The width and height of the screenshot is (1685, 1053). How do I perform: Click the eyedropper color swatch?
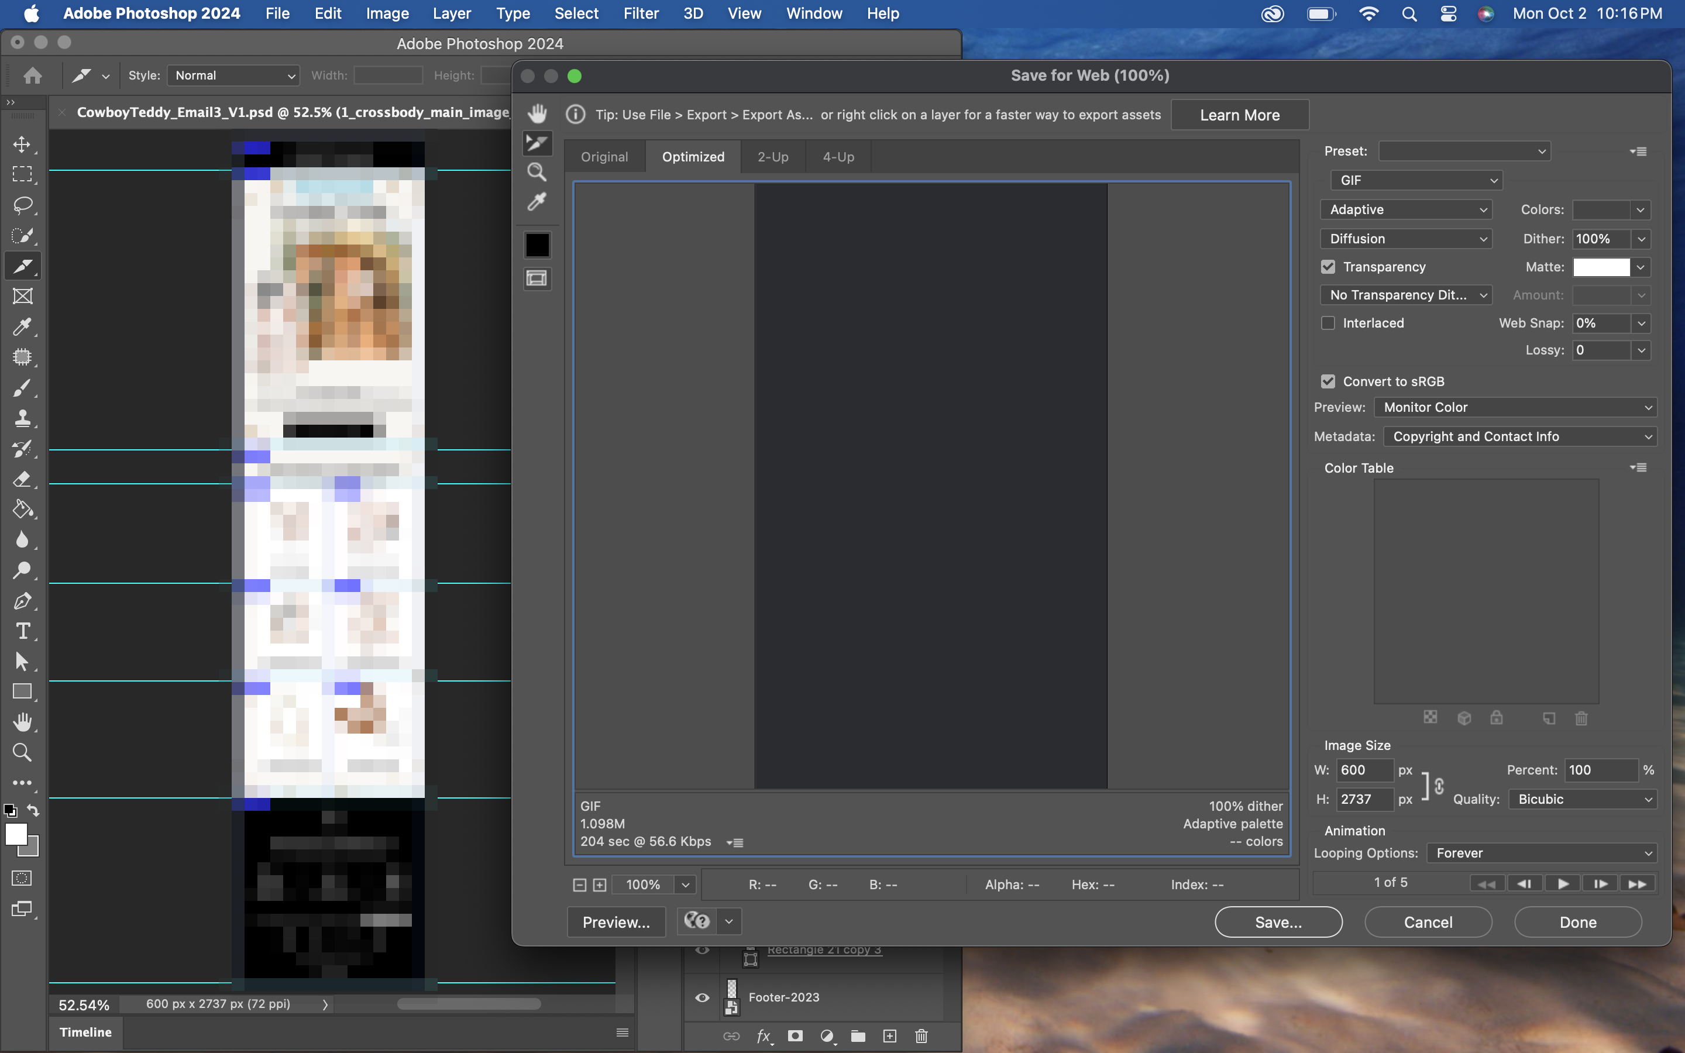[x=537, y=245]
